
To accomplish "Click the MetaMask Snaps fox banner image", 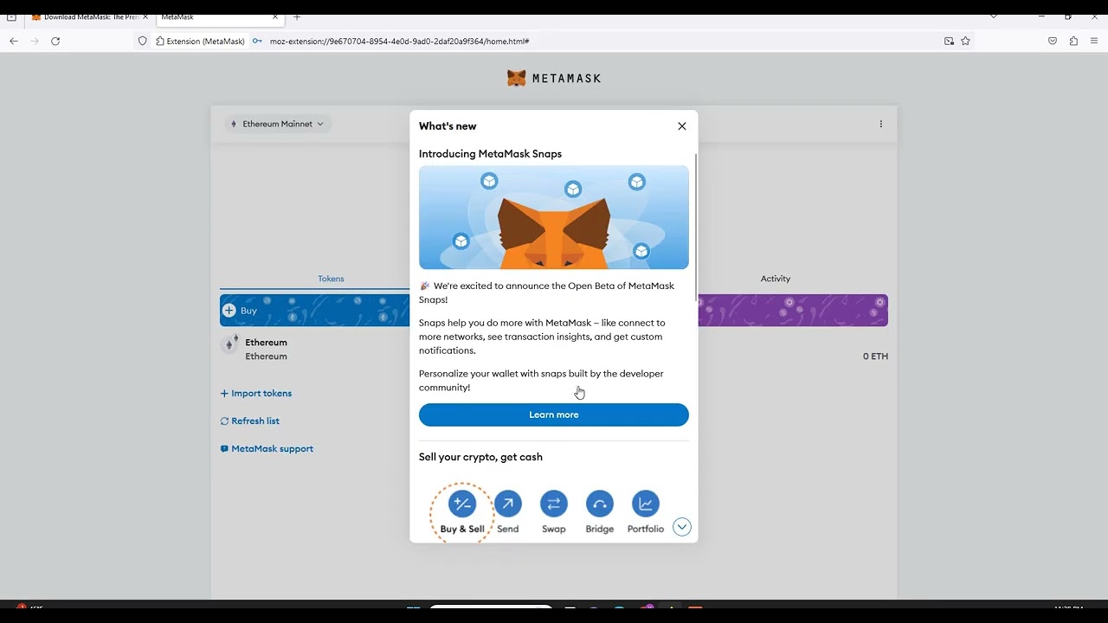I will coord(554,217).
